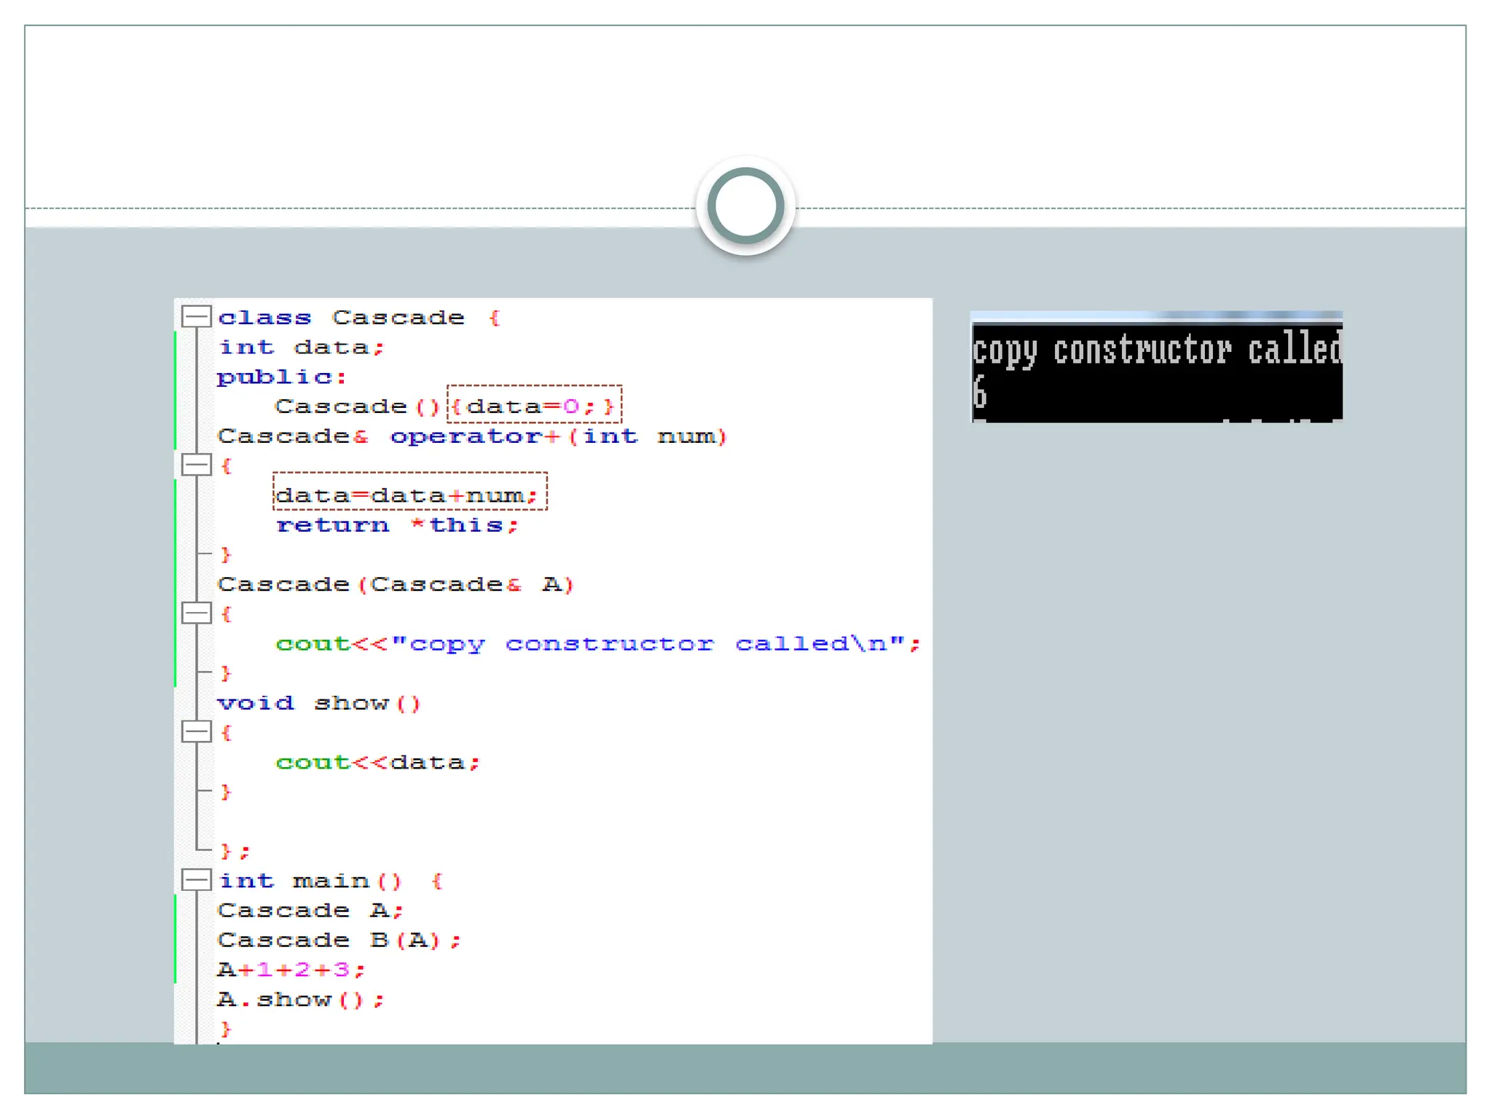Click the circular ring ornament at top
The image size is (1492, 1119).
tap(745, 205)
